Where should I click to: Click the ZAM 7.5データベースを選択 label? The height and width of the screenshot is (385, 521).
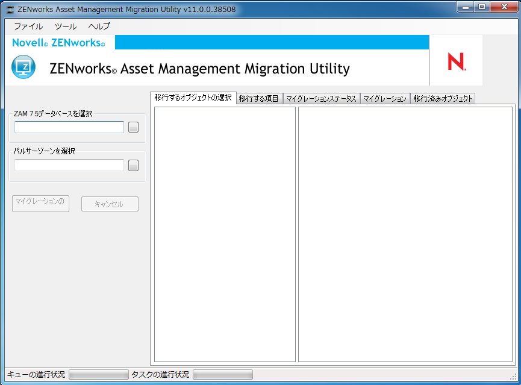pos(53,114)
